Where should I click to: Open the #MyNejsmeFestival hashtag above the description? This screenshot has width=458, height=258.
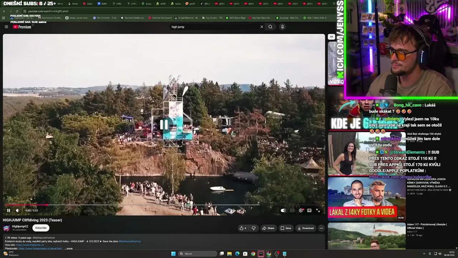tap(44, 238)
